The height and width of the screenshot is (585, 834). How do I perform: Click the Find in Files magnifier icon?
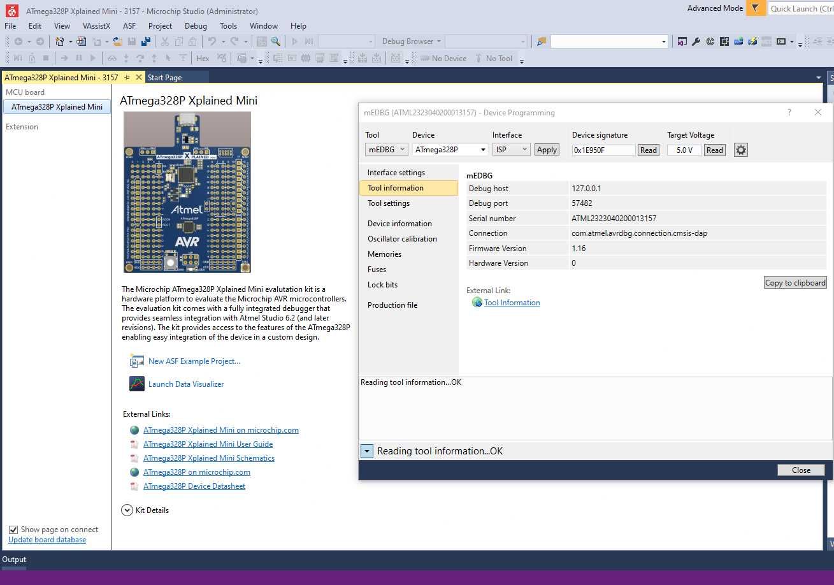(x=275, y=41)
